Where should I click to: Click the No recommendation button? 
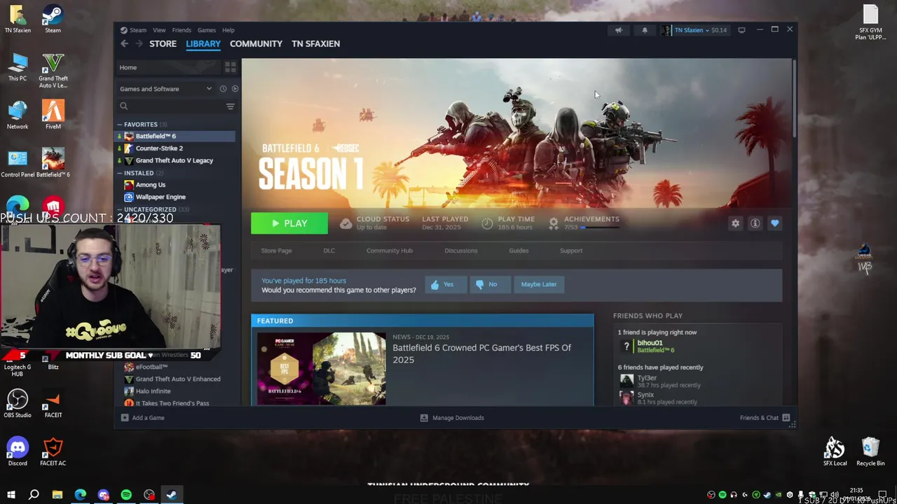[x=488, y=284]
